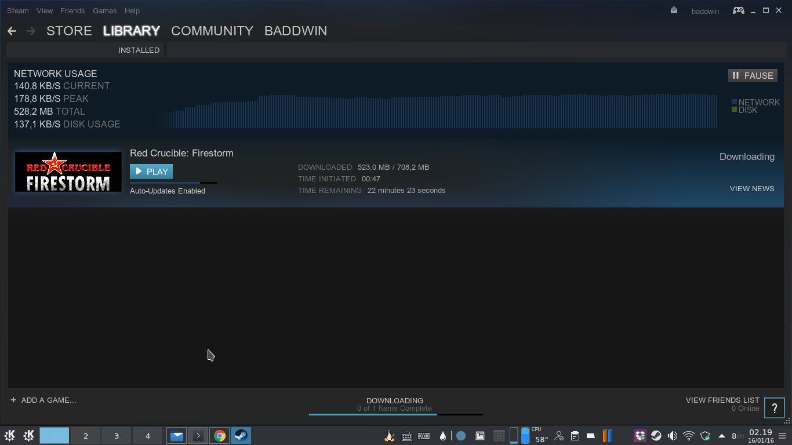Switch to virtual desktop 2
Viewport: 792px width, 445px height.
(86, 436)
